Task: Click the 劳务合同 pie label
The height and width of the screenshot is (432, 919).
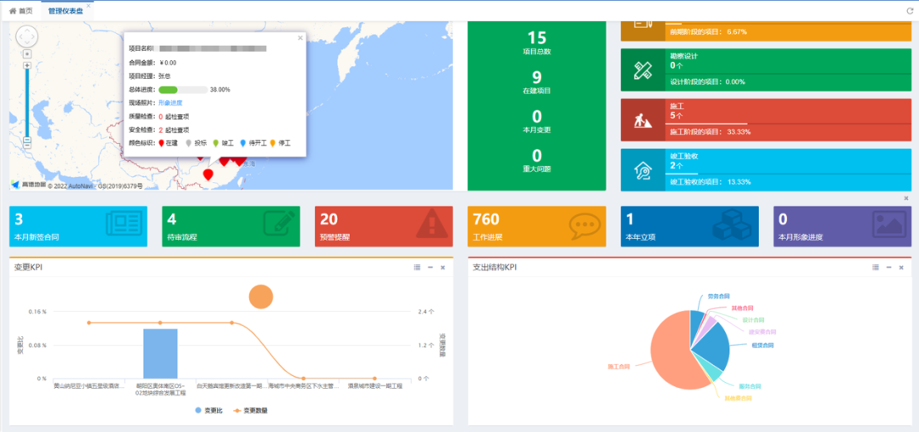Action: (718, 297)
